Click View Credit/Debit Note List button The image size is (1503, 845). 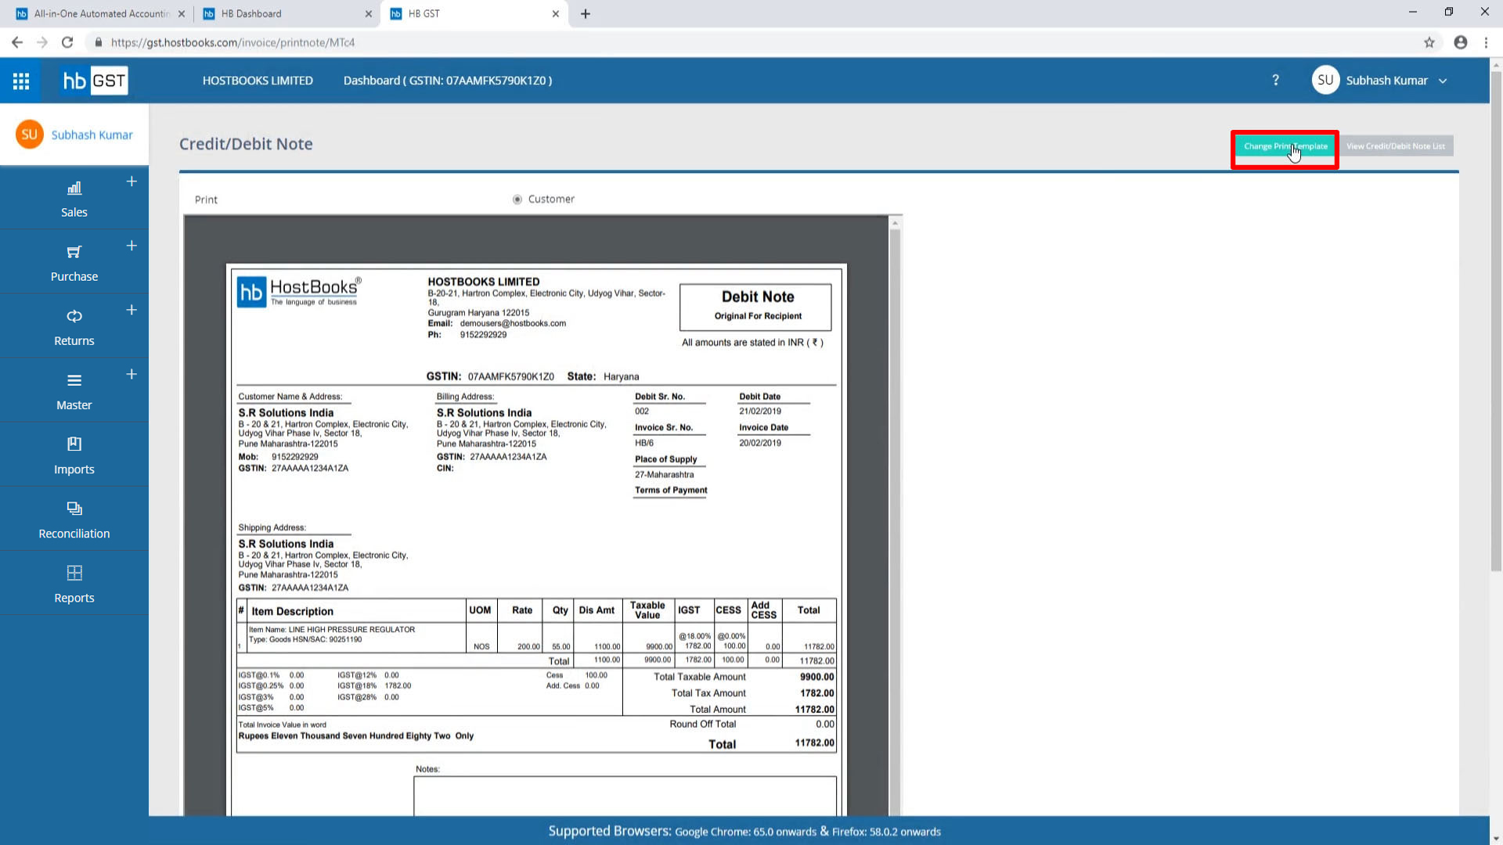pyautogui.click(x=1395, y=146)
